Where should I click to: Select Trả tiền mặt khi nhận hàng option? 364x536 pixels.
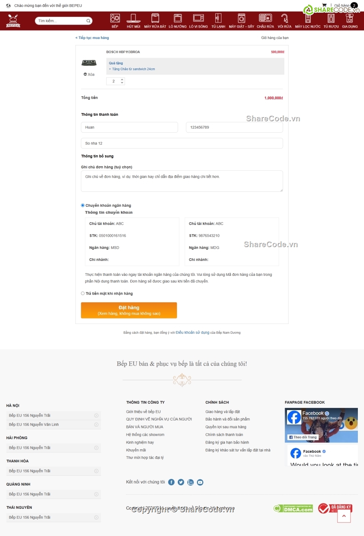pyautogui.click(x=83, y=294)
